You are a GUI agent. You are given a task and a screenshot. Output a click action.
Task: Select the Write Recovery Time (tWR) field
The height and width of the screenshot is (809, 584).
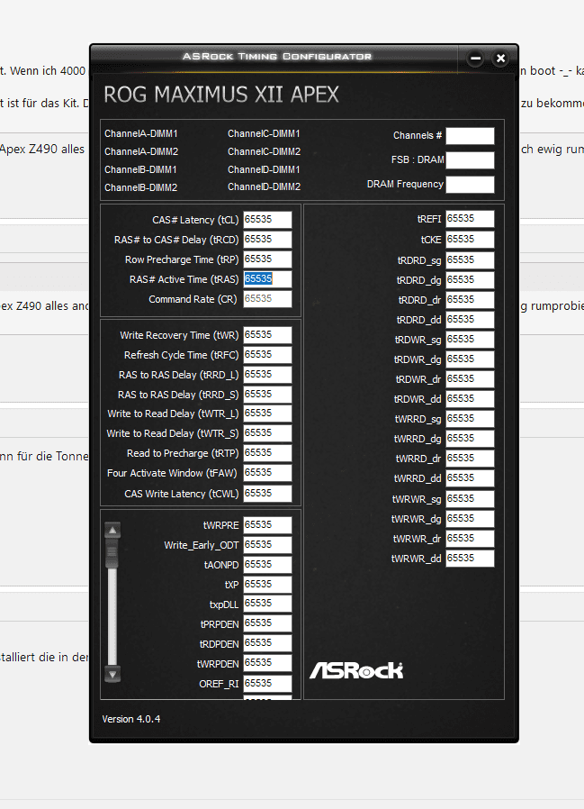pyautogui.click(x=267, y=335)
